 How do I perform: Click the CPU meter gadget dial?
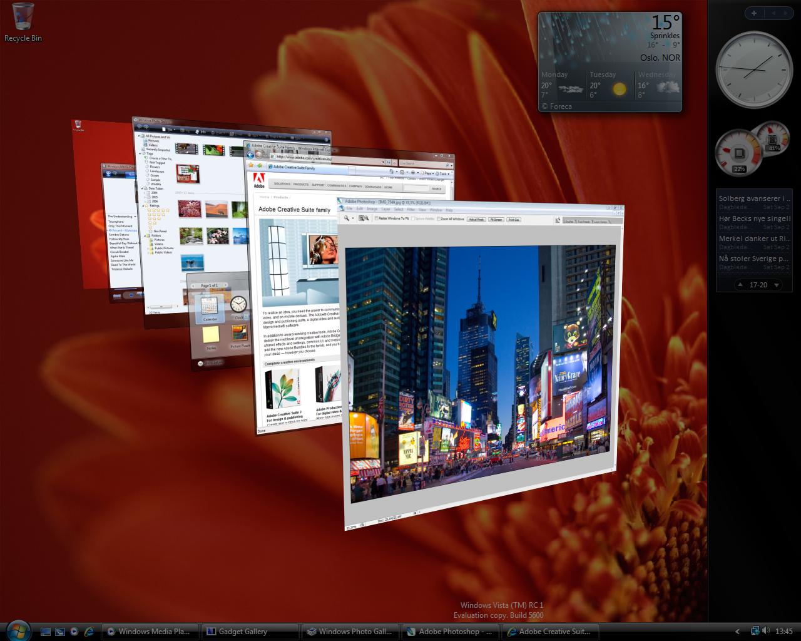(739, 153)
